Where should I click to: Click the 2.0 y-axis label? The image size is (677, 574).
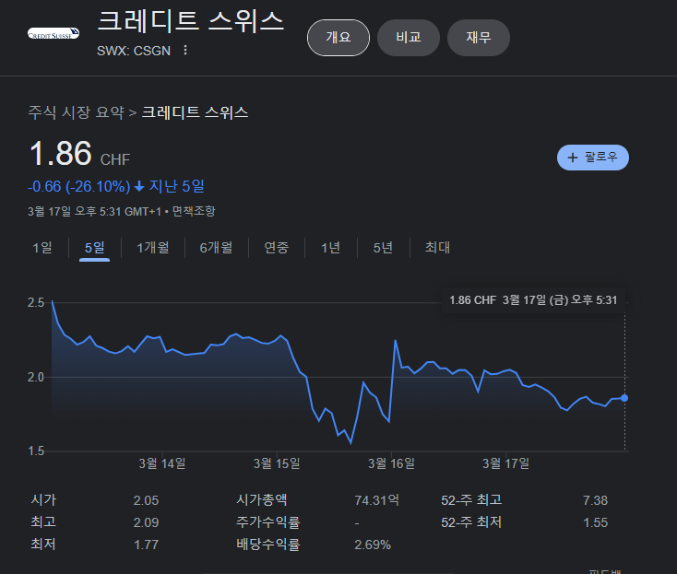[36, 378]
